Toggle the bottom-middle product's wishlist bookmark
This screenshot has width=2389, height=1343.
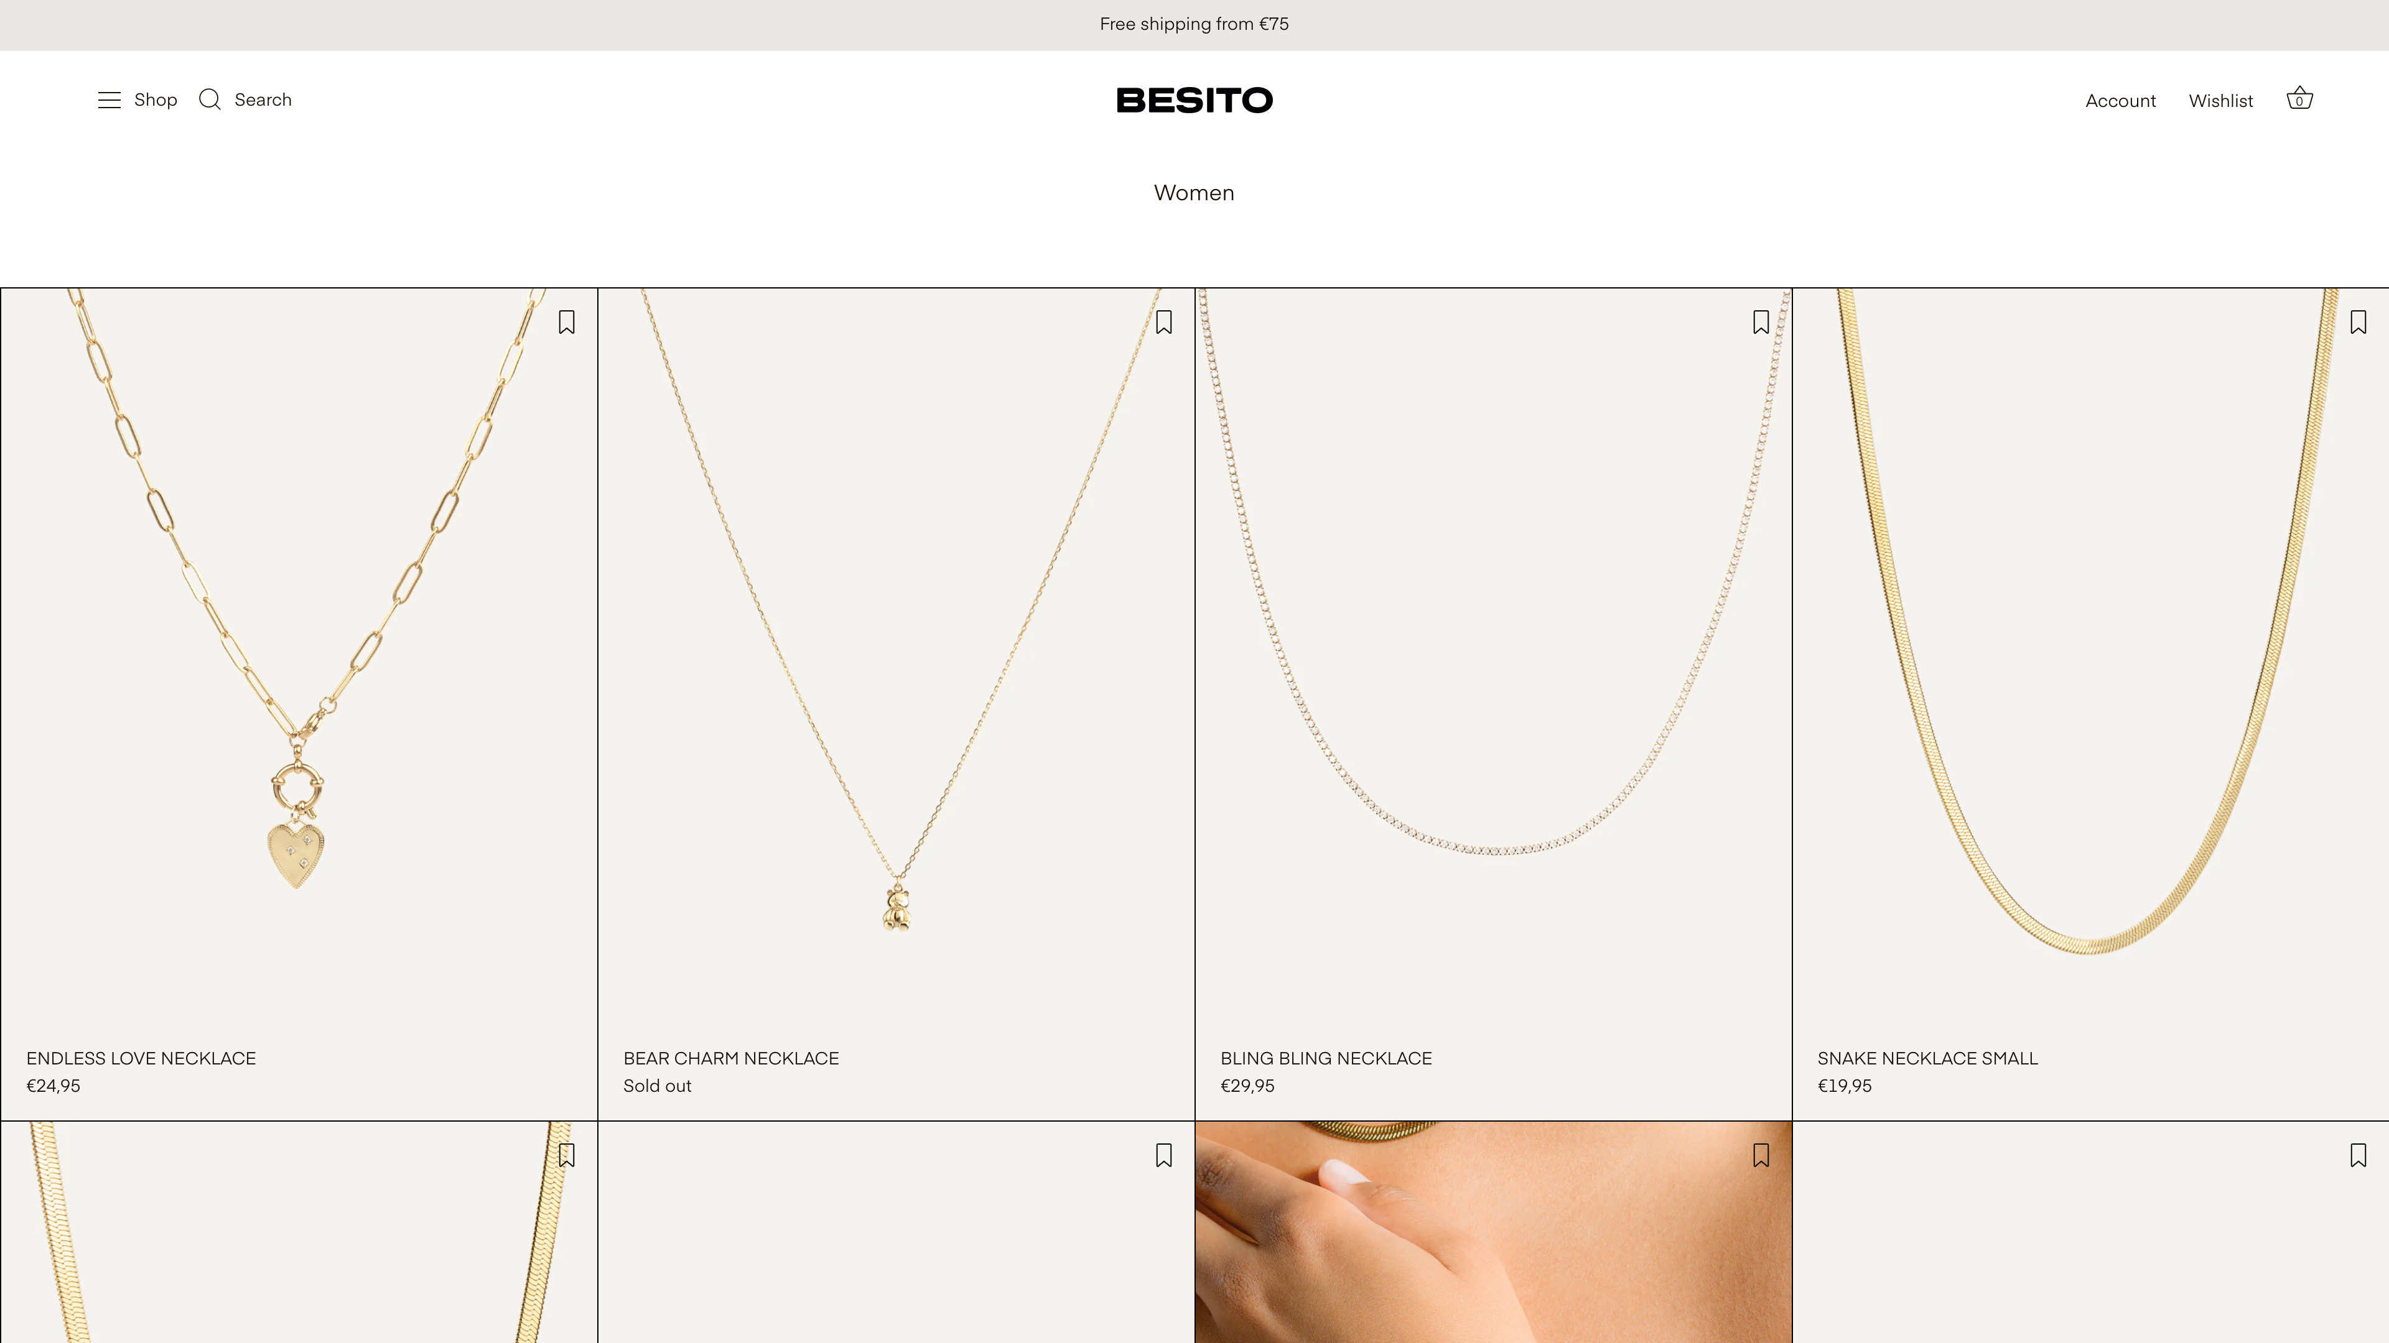[x=1164, y=1155]
